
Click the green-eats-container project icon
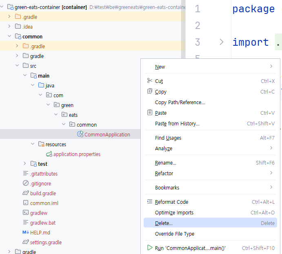[x=10, y=7]
